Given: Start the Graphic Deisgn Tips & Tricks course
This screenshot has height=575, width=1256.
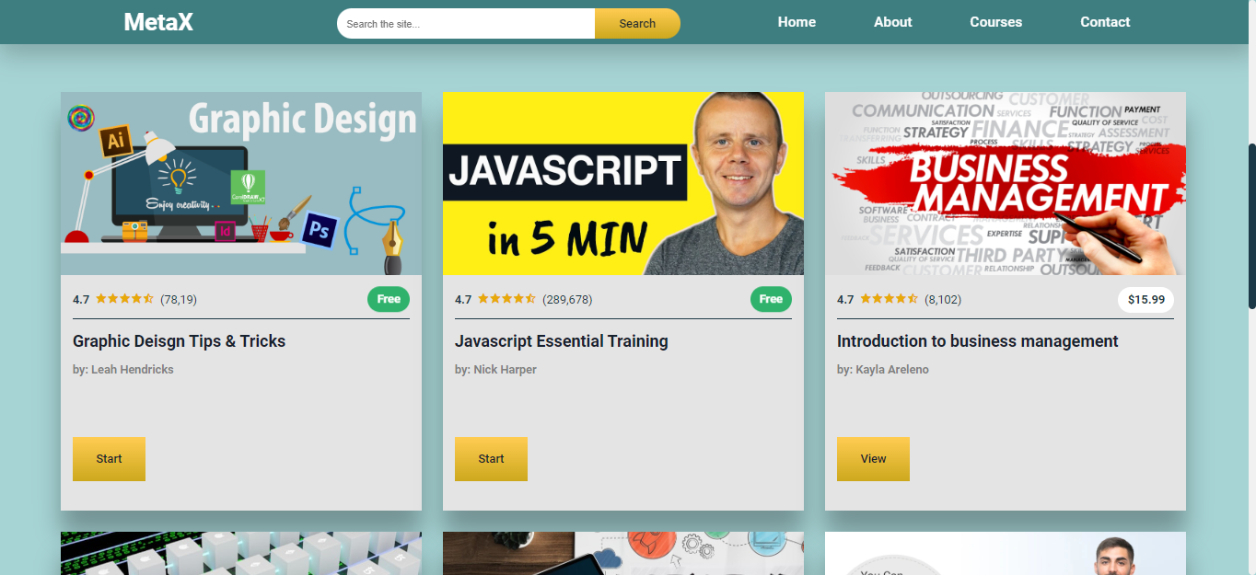Looking at the screenshot, I should 109,458.
